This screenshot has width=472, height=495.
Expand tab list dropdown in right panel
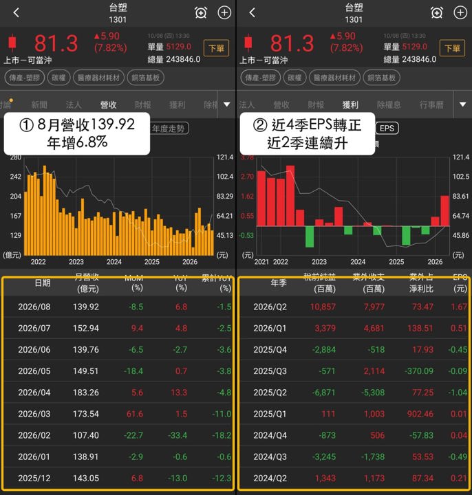point(462,104)
